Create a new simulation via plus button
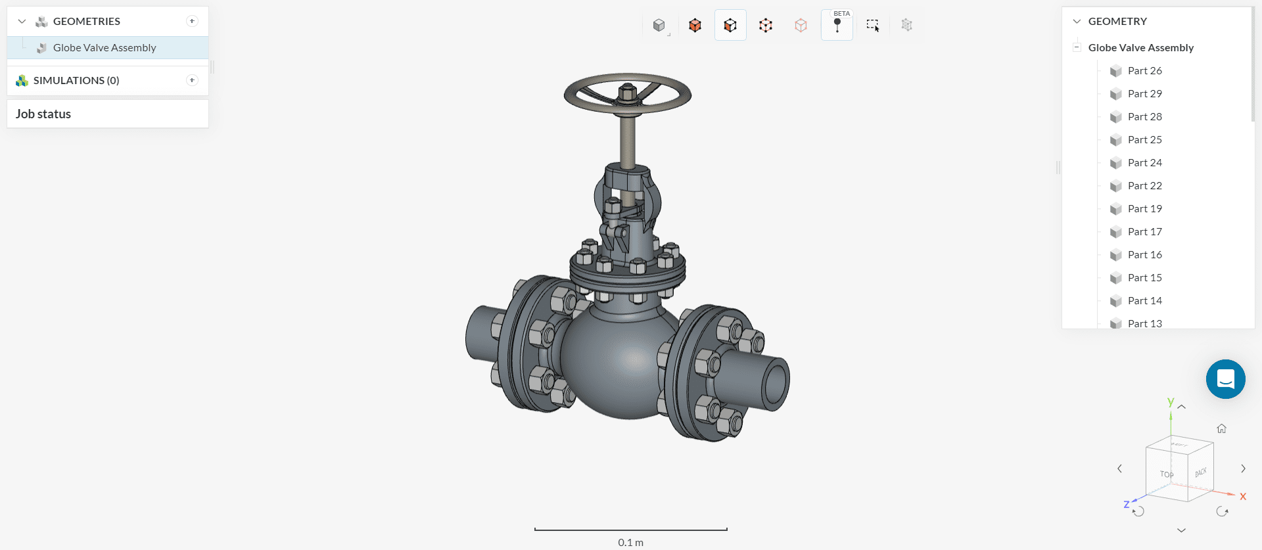 click(192, 80)
